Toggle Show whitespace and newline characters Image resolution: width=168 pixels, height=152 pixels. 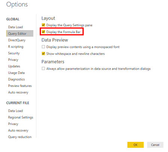pyautogui.click(x=43, y=53)
